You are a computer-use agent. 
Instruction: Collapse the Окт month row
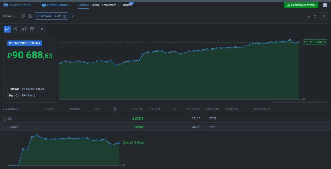pyautogui.click(x=4, y=119)
